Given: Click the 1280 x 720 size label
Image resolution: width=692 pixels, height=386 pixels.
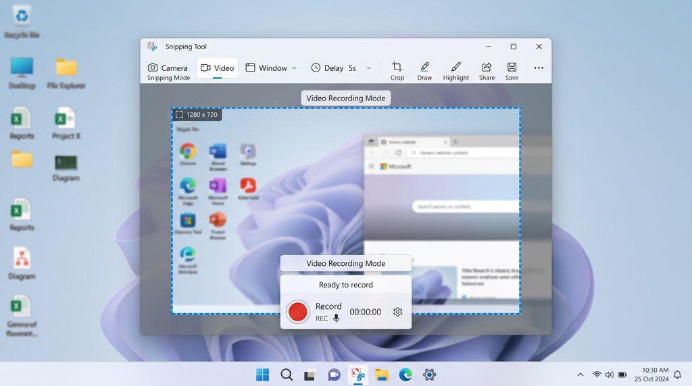Looking at the screenshot, I should pos(197,115).
